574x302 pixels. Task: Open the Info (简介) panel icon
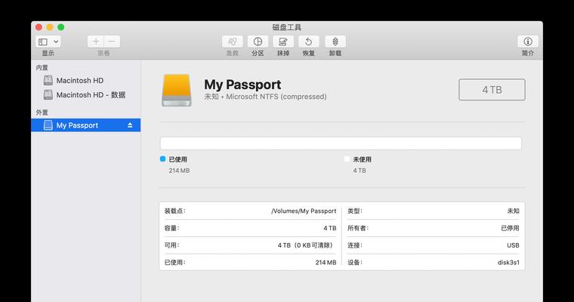tap(527, 42)
